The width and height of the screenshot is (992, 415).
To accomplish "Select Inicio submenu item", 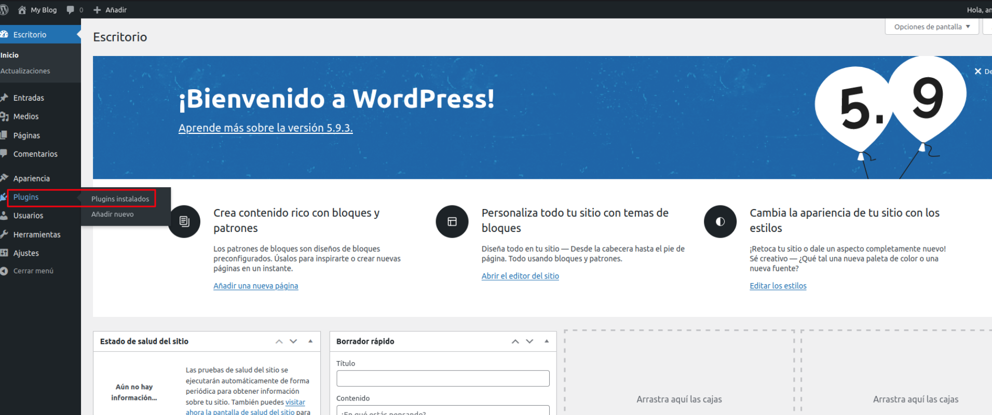I will point(9,55).
